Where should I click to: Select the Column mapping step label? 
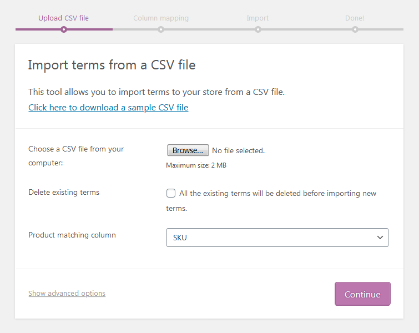161,18
